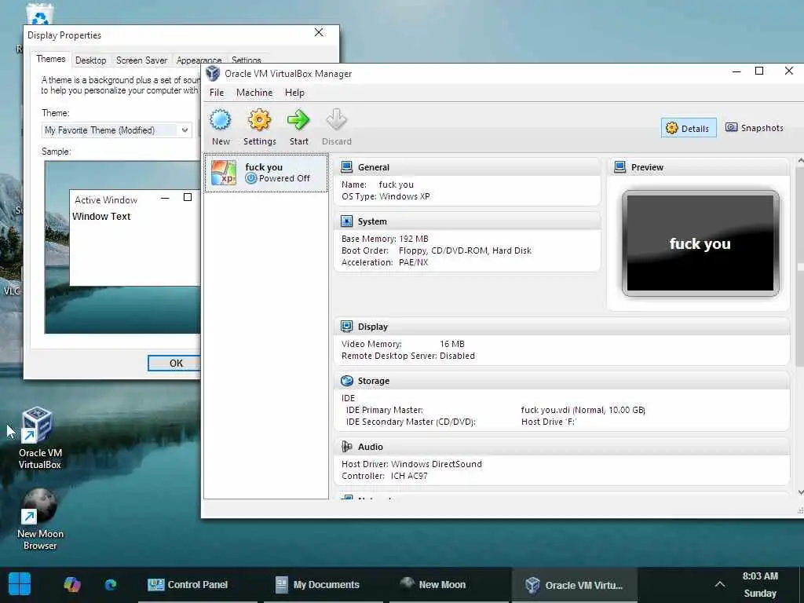This screenshot has width=804, height=603.
Task: Click the VM preview thumbnail
Action: [700, 243]
